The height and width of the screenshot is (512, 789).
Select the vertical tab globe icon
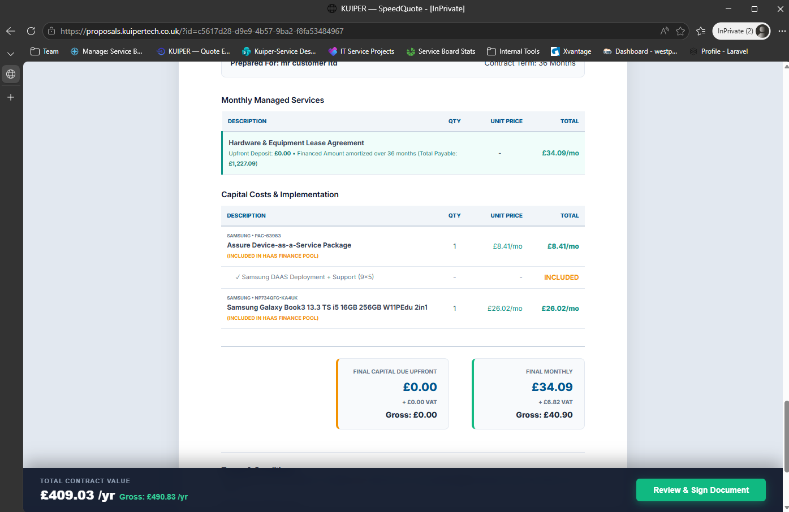[11, 74]
